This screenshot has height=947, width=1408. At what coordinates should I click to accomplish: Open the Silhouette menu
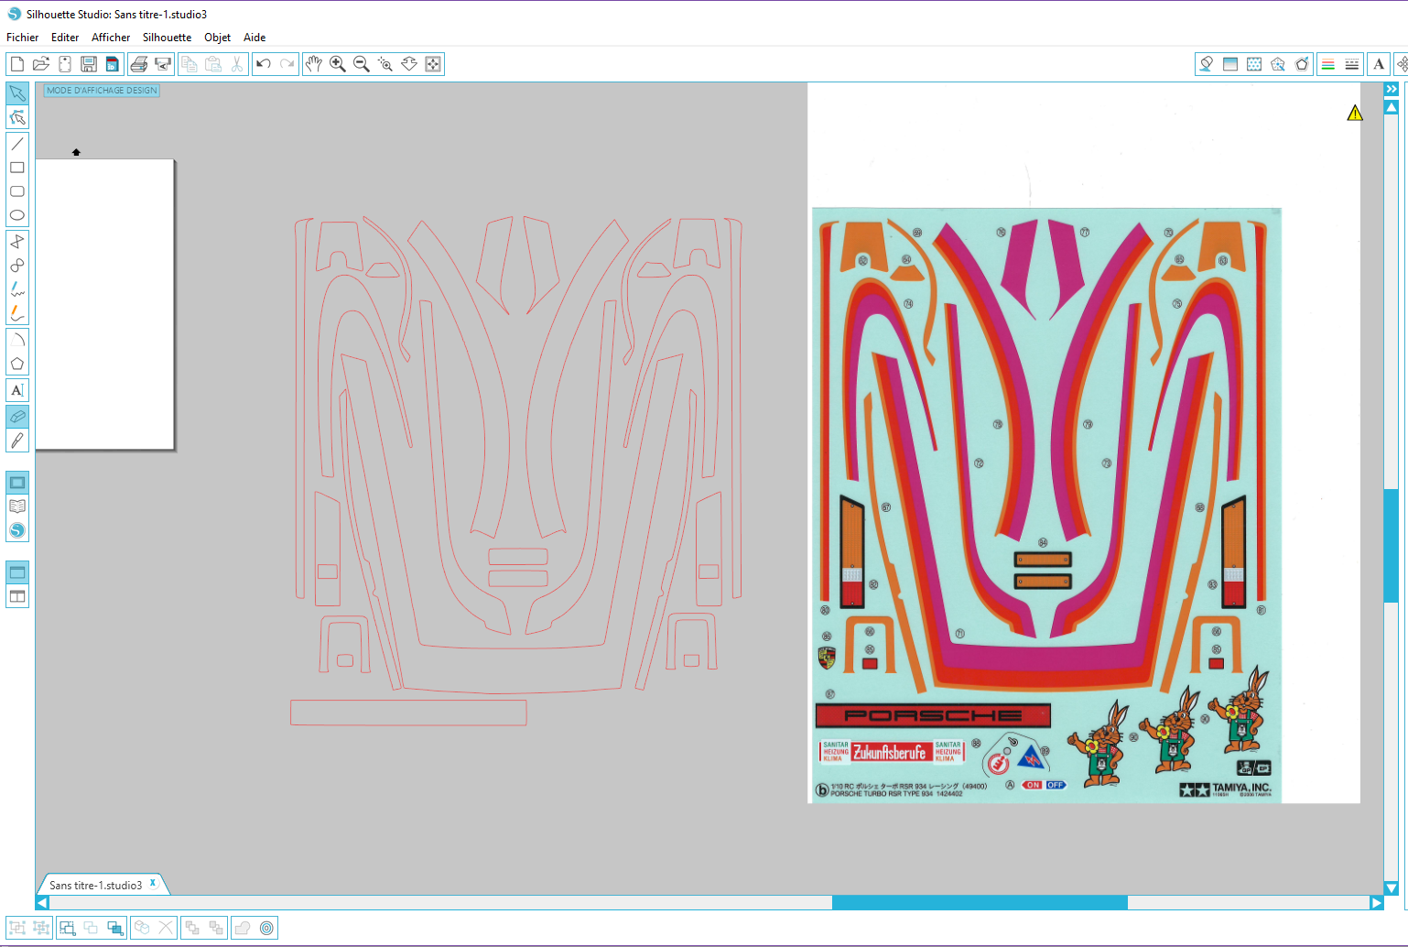tap(168, 38)
